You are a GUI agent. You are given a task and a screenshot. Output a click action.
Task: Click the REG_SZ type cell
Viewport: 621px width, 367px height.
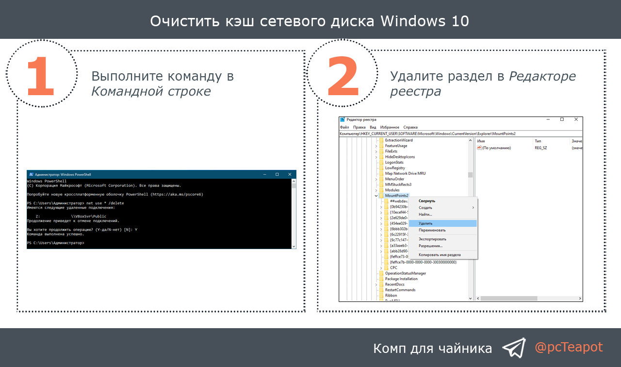[x=541, y=148]
